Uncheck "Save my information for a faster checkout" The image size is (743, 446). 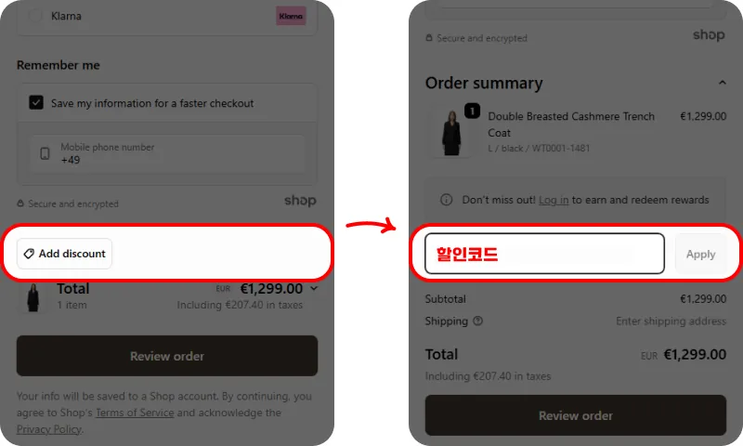pos(36,103)
